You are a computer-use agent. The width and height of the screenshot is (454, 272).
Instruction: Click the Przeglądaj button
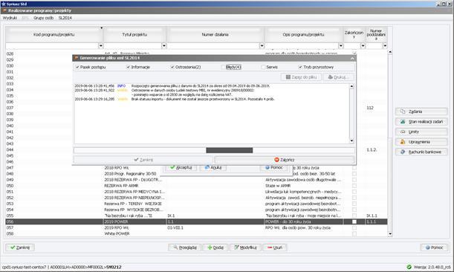[184, 247]
